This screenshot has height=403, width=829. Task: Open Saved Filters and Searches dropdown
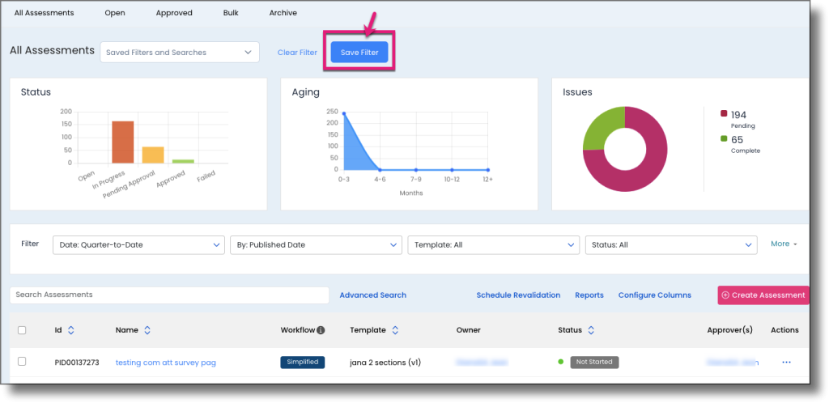pos(180,53)
